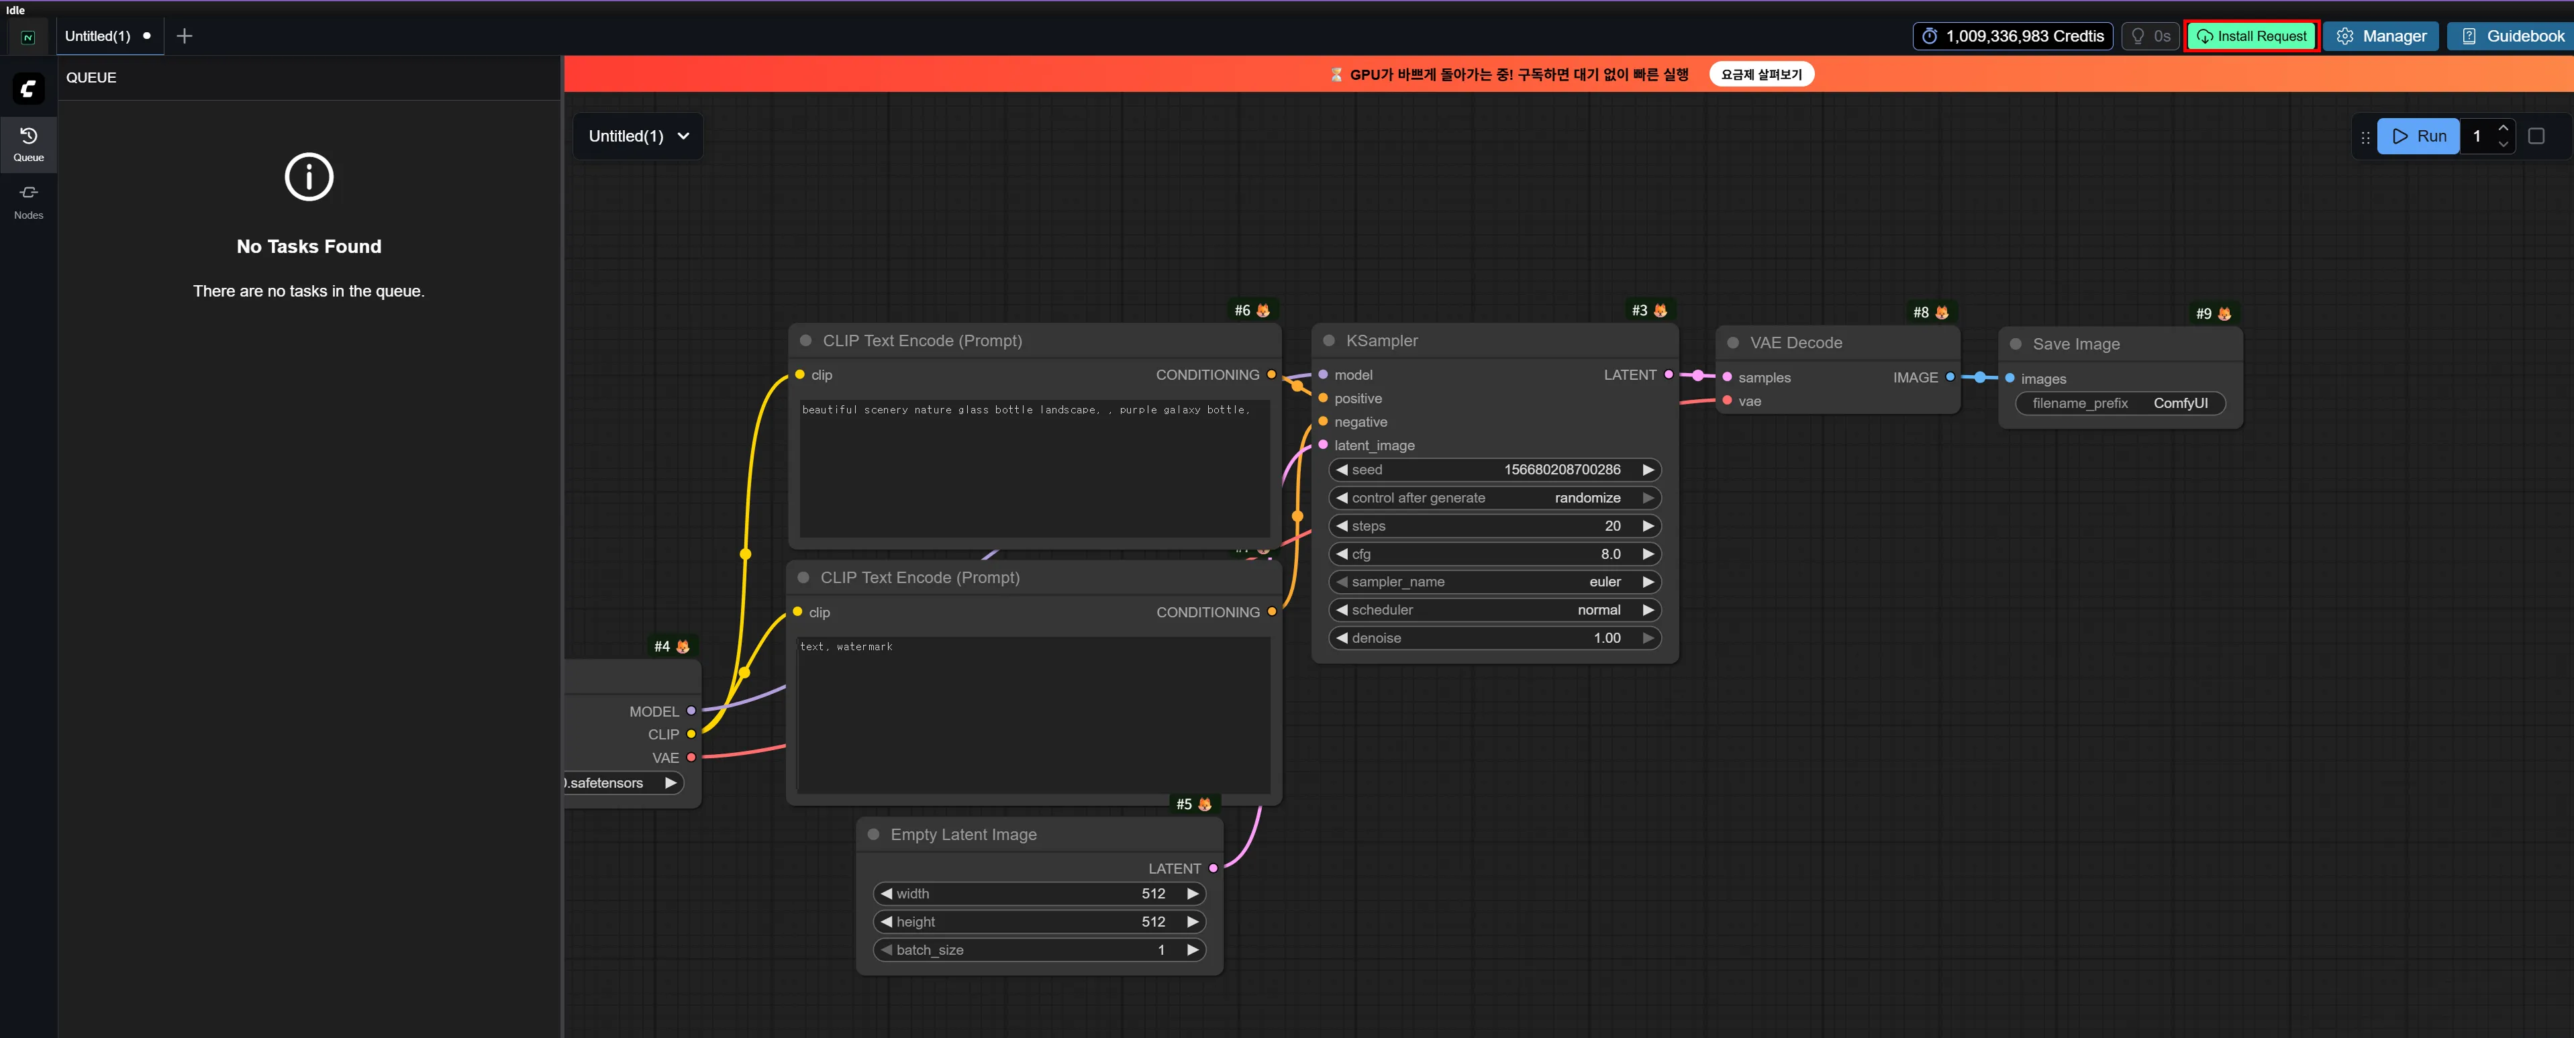Click the green workflow icon beside the Untitled(1) tab

[28, 37]
